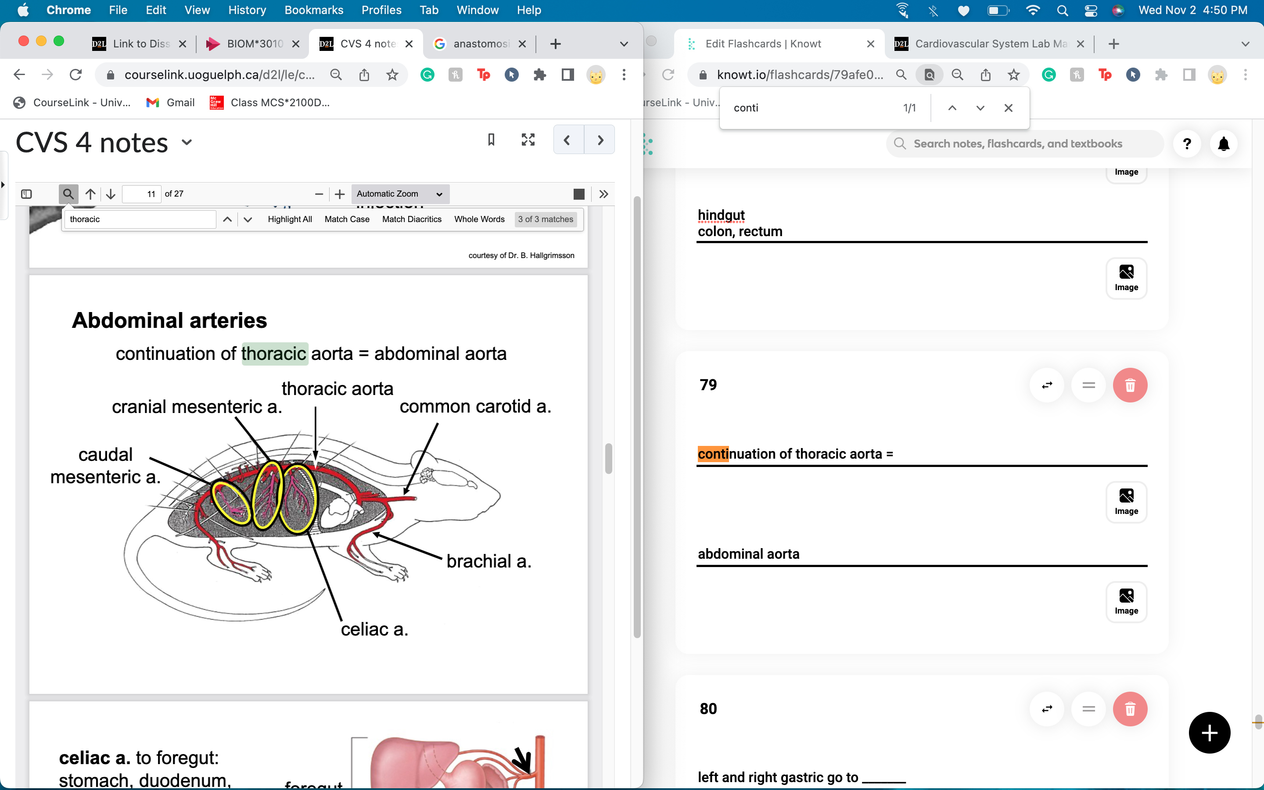This screenshot has height=790, width=1264.
Task: Toggle Highlight All in PDF find
Action: pyautogui.click(x=290, y=219)
